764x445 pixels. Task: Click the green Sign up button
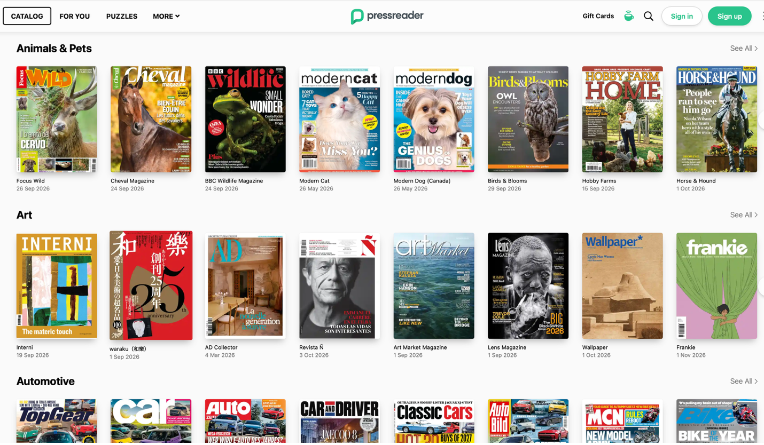click(729, 16)
